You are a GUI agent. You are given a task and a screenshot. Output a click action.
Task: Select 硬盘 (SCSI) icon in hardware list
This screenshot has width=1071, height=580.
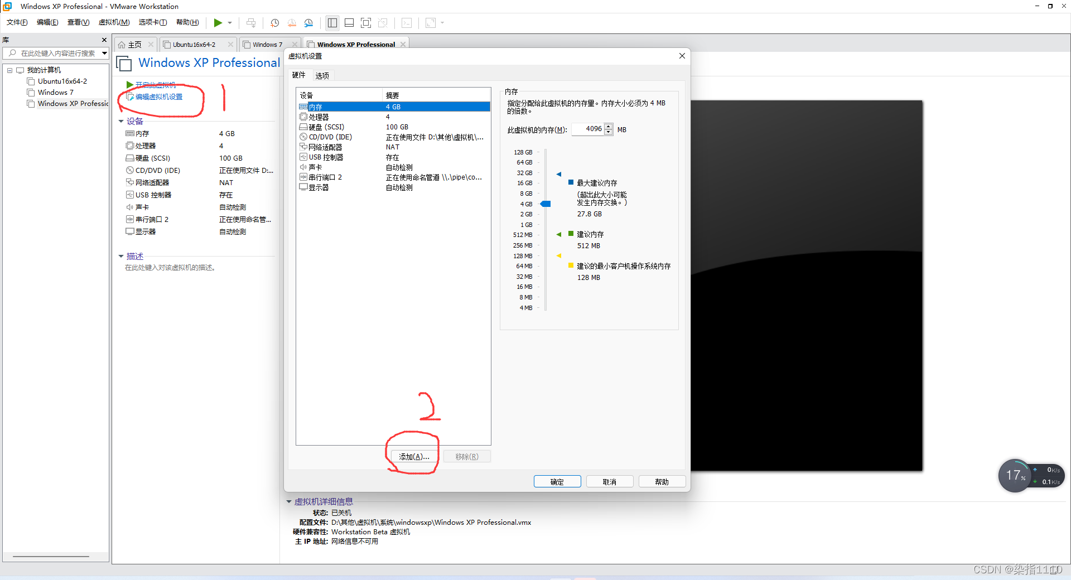click(303, 127)
